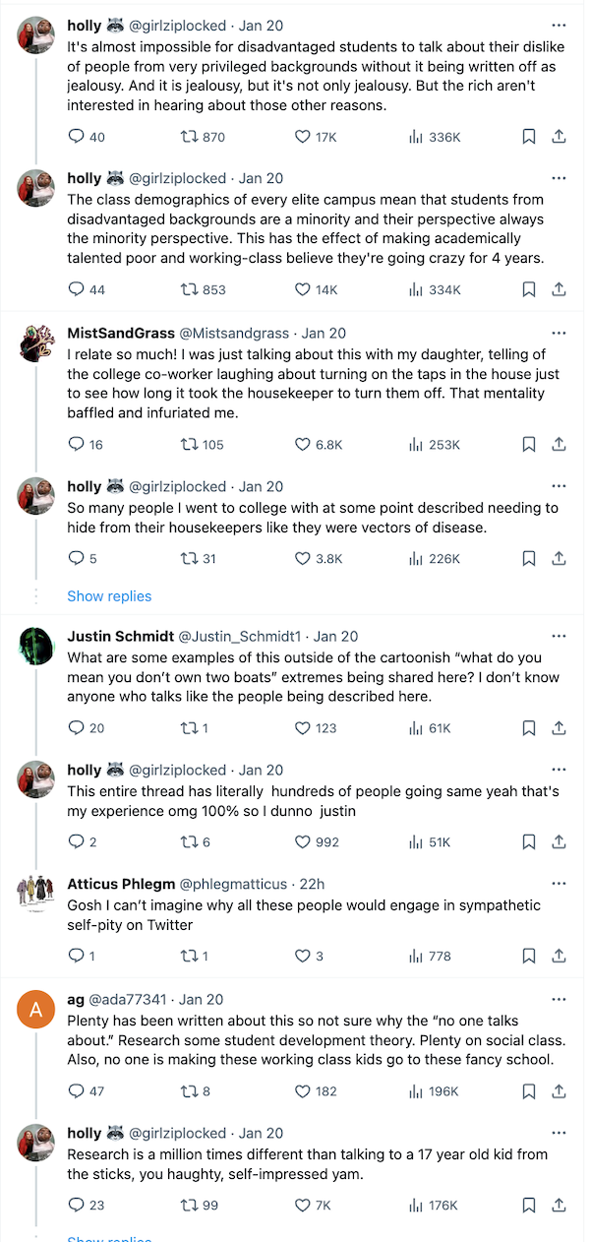Bookmark holly's class demographics tweet
Viewport: 590px width, 1242px height.
tap(528, 289)
